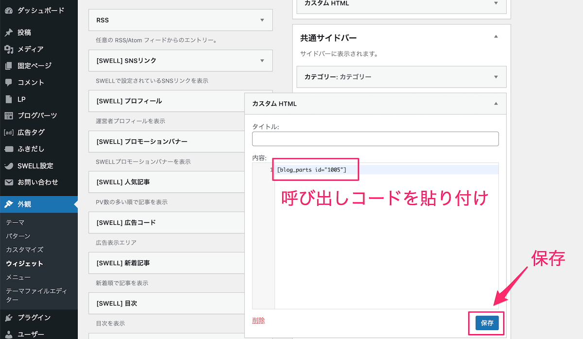Open the カスタマイズ submenu item

coord(24,250)
